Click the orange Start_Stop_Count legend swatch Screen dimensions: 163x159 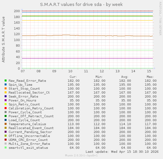tap(6, 88)
